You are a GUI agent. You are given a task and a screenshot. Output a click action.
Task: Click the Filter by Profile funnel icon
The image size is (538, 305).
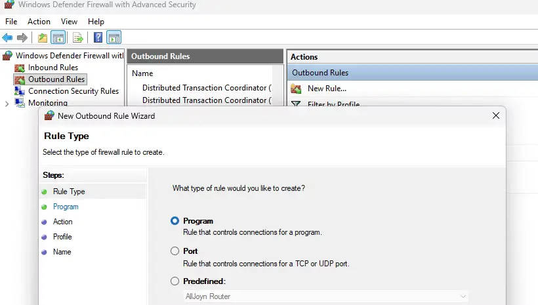pyautogui.click(x=296, y=103)
